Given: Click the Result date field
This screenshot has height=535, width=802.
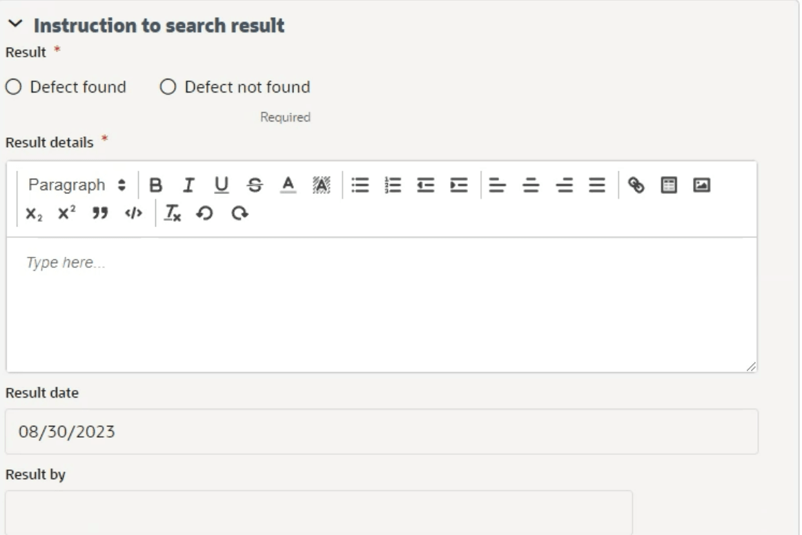Looking at the screenshot, I should 382,431.
